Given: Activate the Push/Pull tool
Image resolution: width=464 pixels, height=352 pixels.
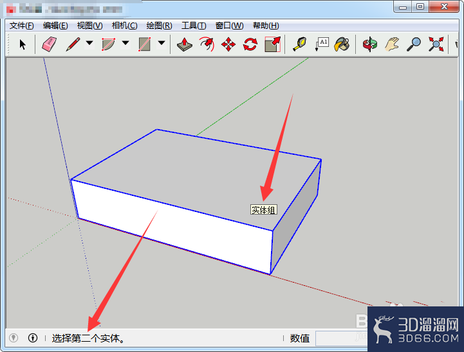Looking at the screenshot, I should pyautogui.click(x=184, y=44).
